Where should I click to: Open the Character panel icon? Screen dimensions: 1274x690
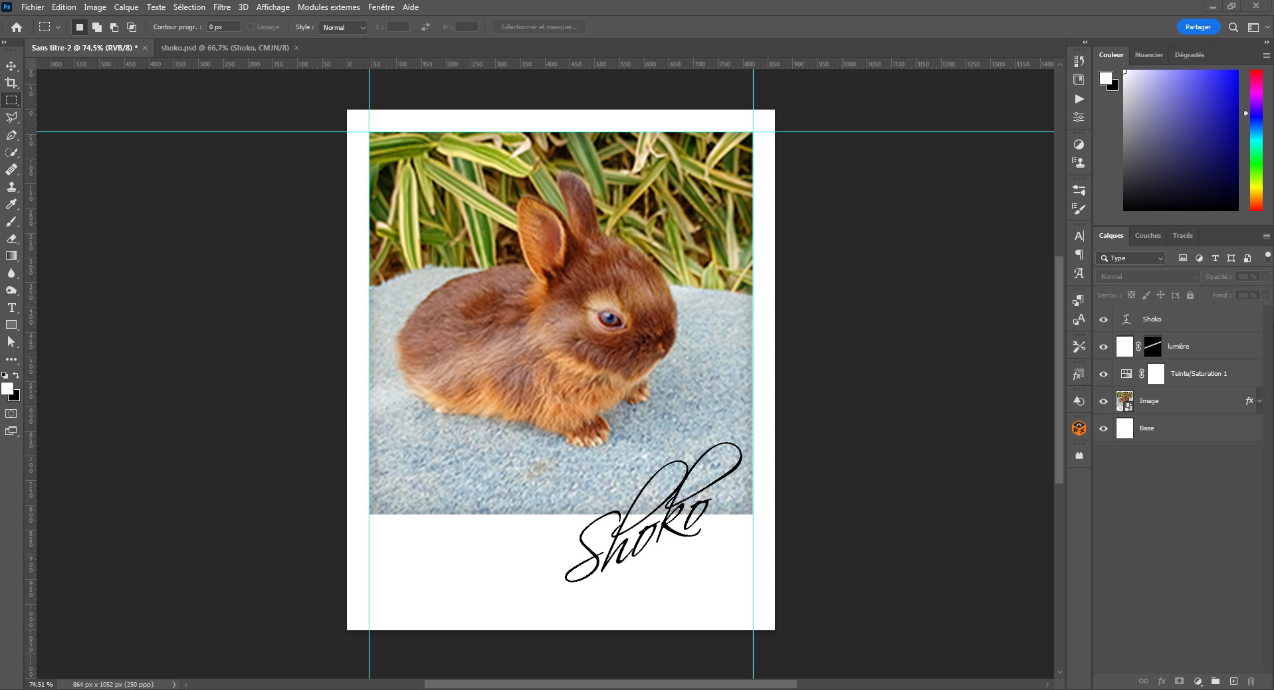coord(1079,236)
